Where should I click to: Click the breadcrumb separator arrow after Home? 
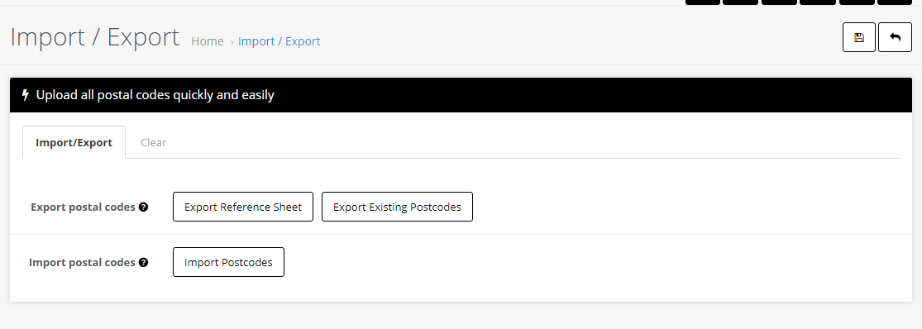(232, 41)
